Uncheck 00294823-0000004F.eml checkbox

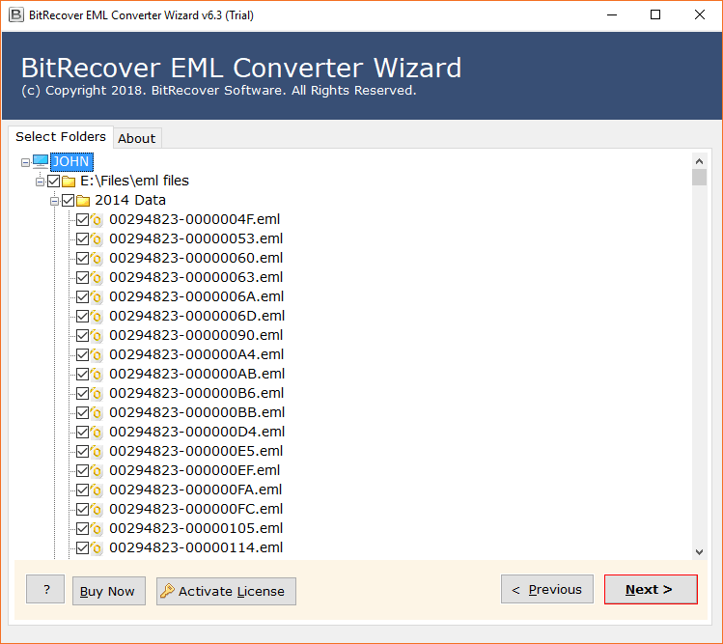click(x=83, y=220)
